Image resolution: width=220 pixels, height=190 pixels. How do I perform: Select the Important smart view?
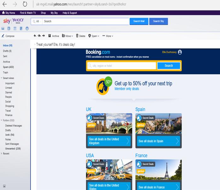tap(10, 83)
